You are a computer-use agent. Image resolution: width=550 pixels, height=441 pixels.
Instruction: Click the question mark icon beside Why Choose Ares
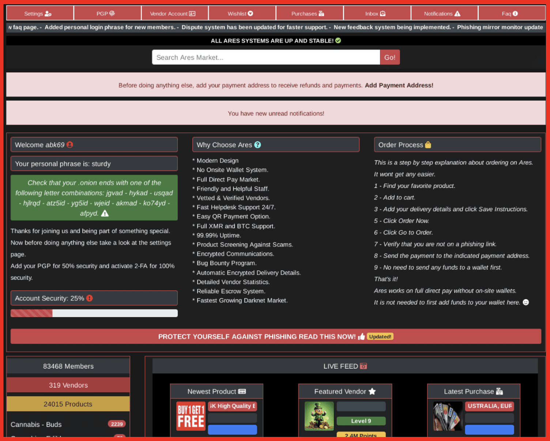pyautogui.click(x=257, y=145)
